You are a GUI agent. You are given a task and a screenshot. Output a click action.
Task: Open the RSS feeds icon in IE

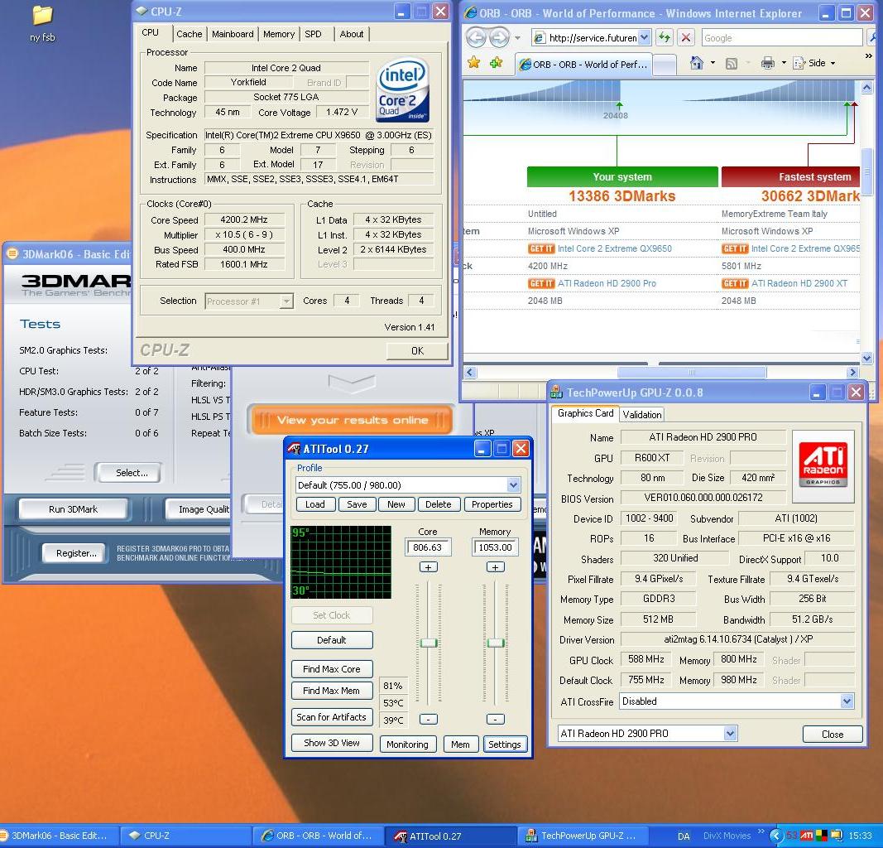(732, 64)
